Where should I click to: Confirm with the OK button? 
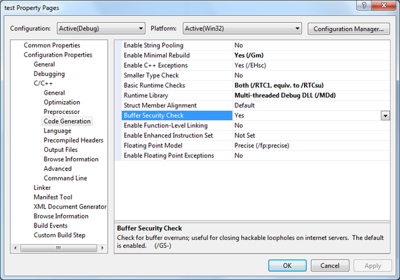tap(287, 265)
